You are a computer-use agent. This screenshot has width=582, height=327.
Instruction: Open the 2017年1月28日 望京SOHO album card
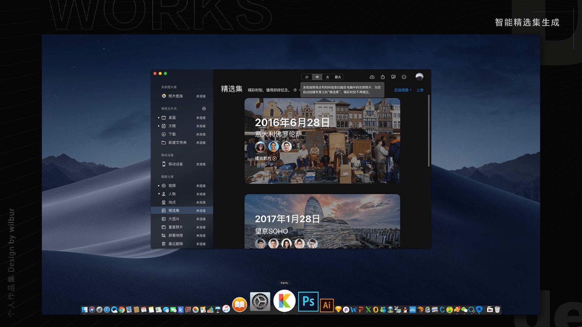click(322, 221)
